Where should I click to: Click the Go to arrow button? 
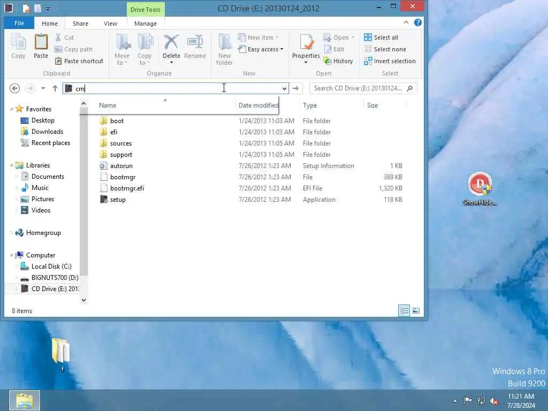click(295, 88)
